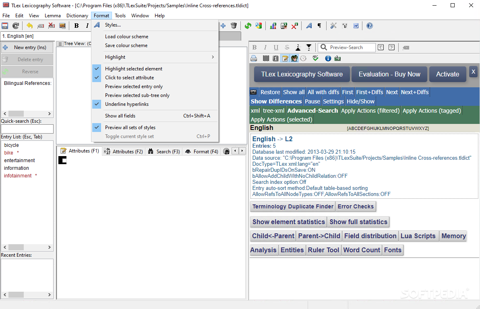The image size is (480, 309).
Task: Click the clock icon in preview toolbar
Action: (x=303, y=58)
